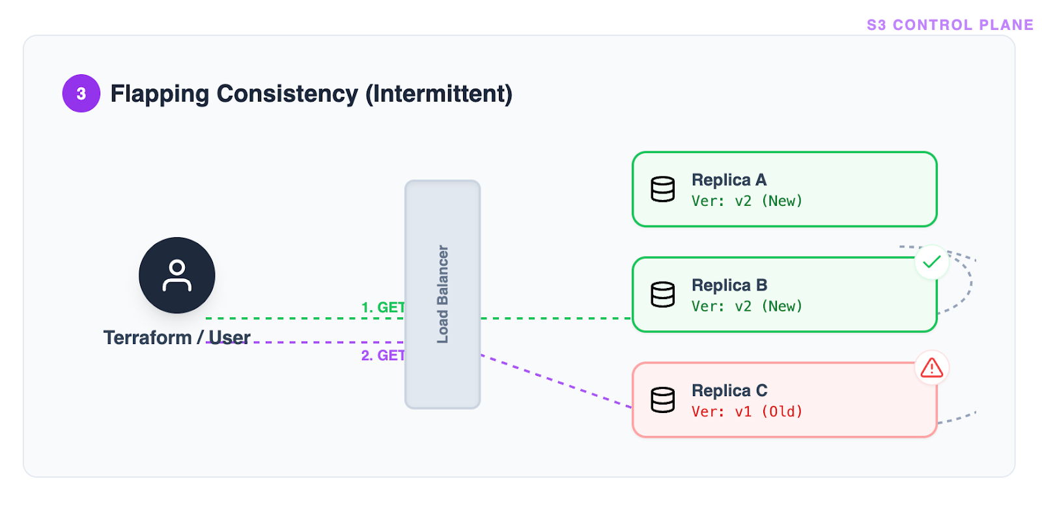Click the S3 CONTROL PLANE label
The image size is (1042, 516).
[950, 25]
